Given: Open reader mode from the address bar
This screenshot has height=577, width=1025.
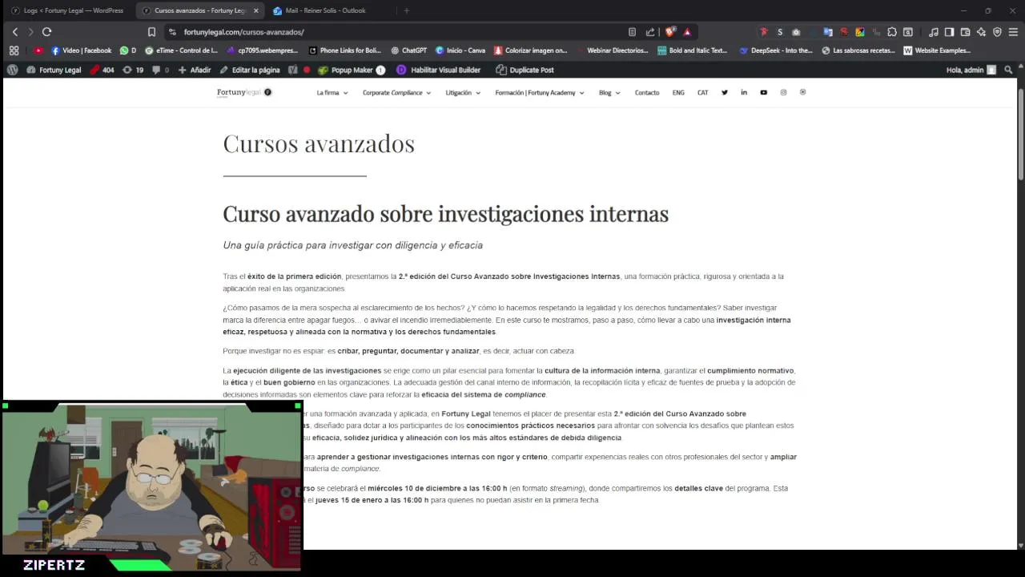Looking at the screenshot, I should coord(632,32).
